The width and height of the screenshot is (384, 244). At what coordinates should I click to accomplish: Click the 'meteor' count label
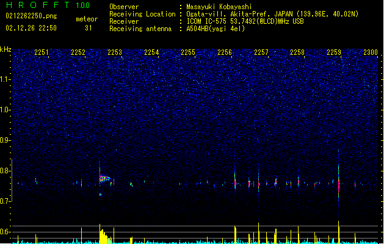click(x=87, y=19)
